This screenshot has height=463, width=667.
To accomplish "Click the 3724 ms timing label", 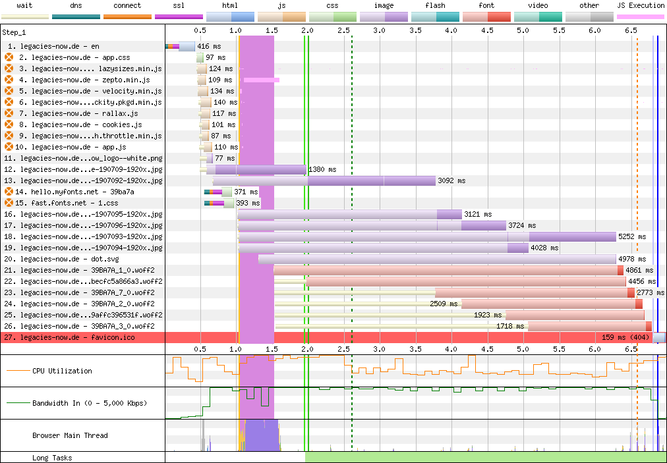I will [x=522, y=225].
